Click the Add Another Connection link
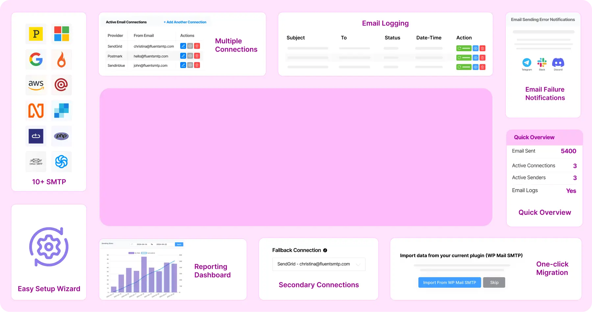This screenshot has width=592, height=312. (185, 22)
